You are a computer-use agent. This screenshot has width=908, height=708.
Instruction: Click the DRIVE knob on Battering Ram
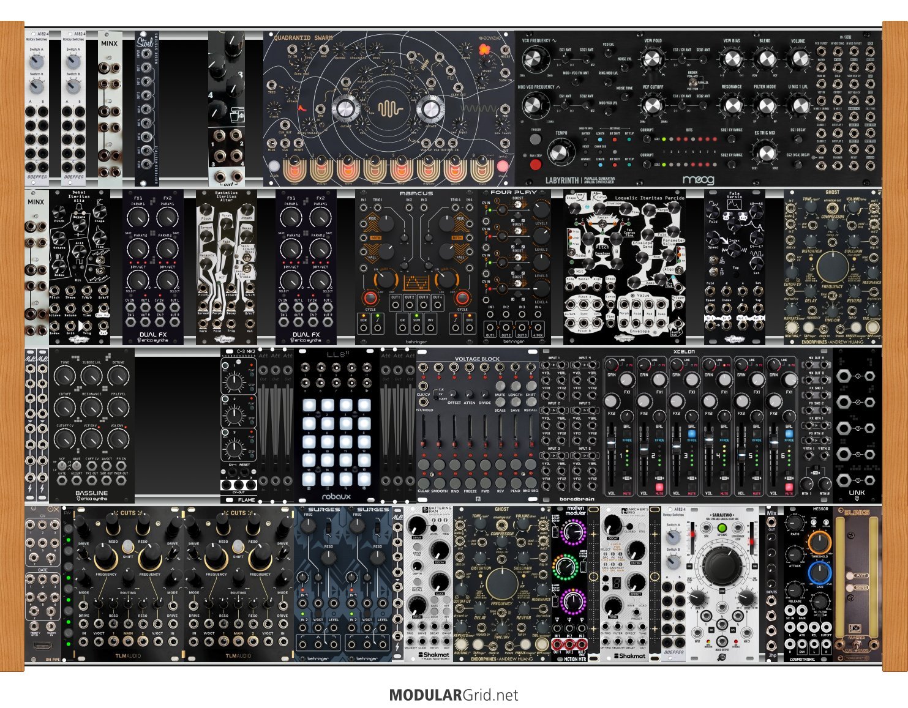[x=417, y=525]
